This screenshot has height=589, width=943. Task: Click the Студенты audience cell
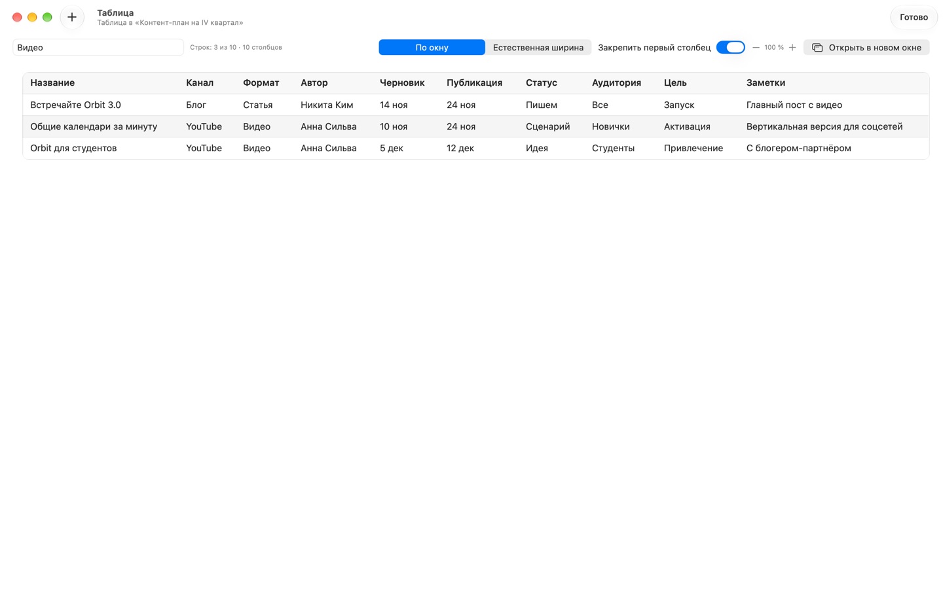[x=613, y=148]
